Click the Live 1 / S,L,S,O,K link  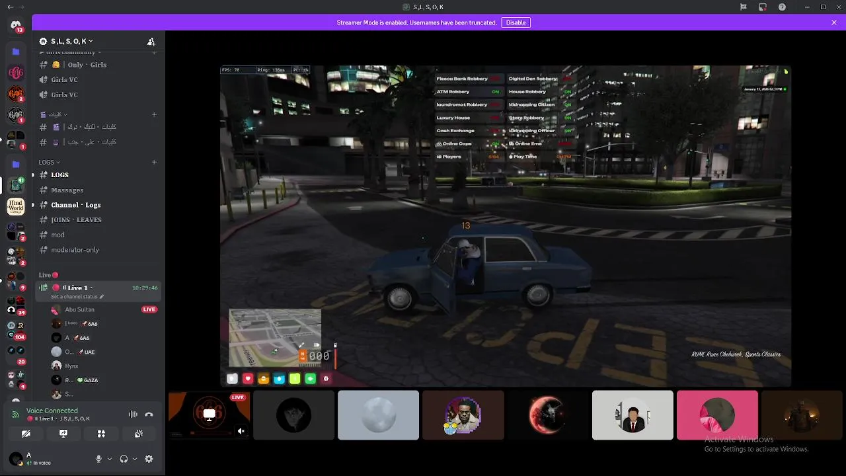click(58, 419)
